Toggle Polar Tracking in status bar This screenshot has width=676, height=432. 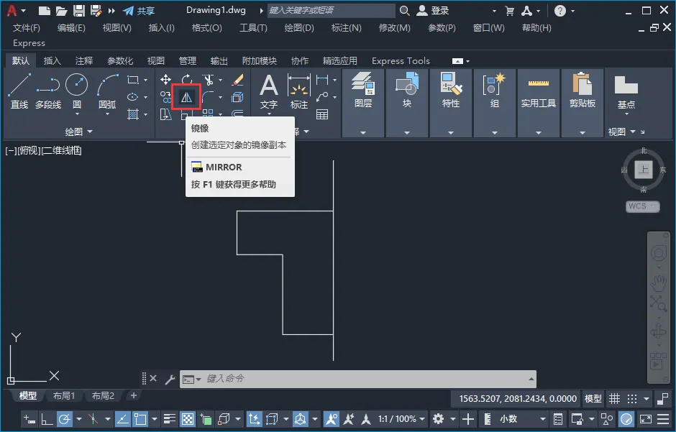coord(65,418)
